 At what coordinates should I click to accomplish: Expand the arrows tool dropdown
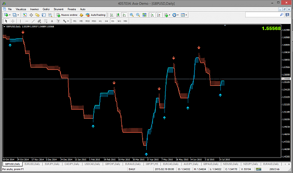[68, 21]
